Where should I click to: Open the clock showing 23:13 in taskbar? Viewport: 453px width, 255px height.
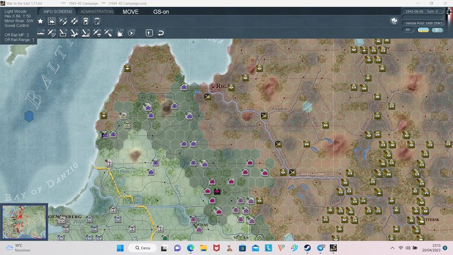[431, 248]
